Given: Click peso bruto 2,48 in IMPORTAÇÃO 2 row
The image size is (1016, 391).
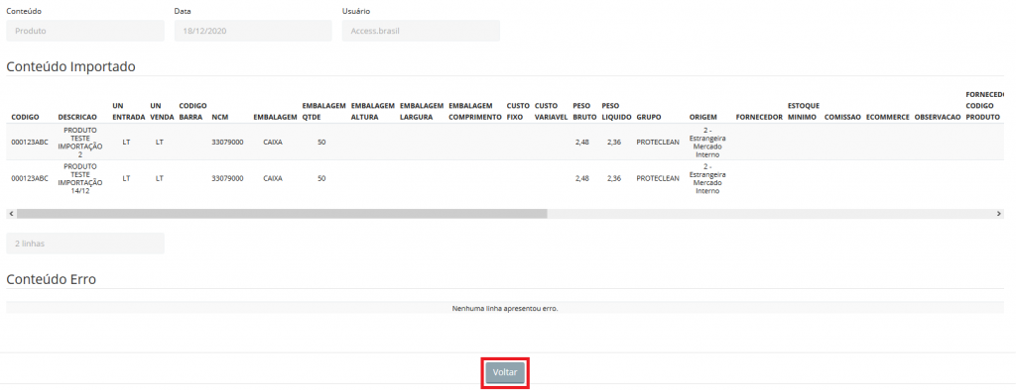Looking at the screenshot, I should [x=581, y=143].
